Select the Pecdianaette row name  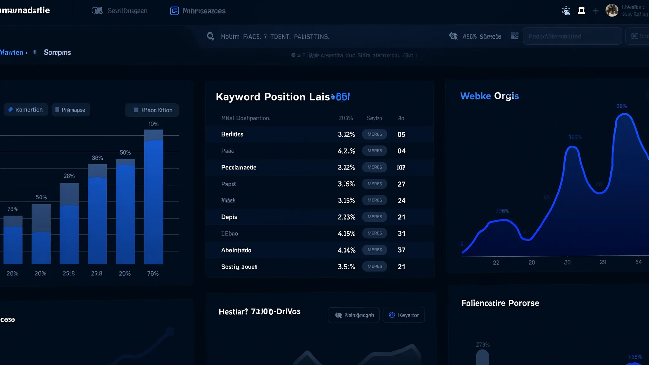click(x=239, y=167)
